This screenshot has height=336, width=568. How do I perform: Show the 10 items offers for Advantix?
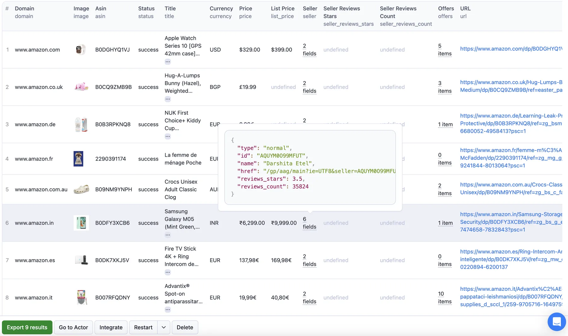pos(445,297)
